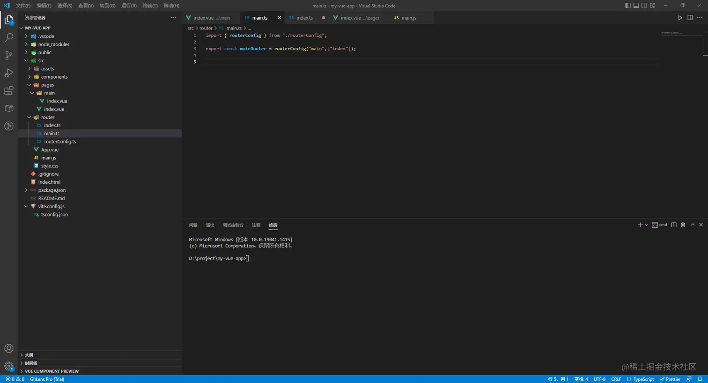Click router breadcrumb in editor path

click(206, 28)
